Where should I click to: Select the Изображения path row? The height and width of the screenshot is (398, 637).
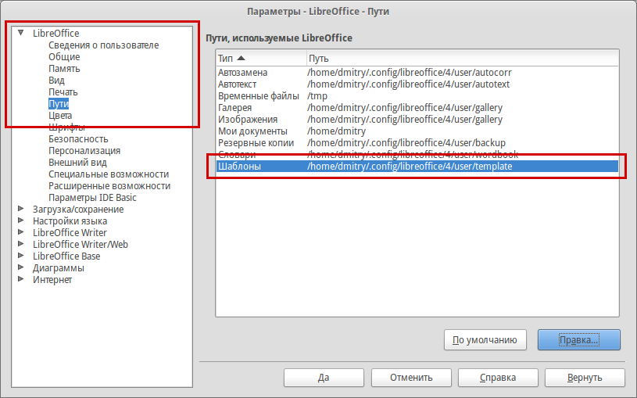click(417, 120)
